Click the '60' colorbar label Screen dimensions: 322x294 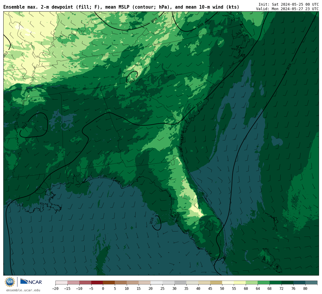(246, 289)
